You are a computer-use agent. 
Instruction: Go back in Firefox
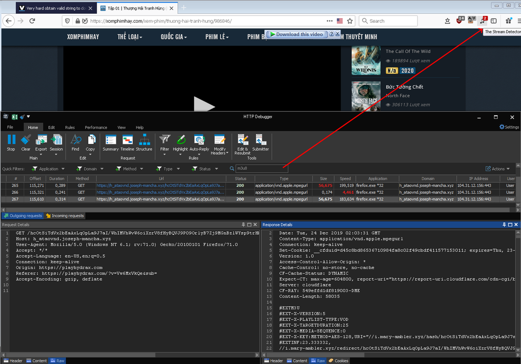(9, 21)
